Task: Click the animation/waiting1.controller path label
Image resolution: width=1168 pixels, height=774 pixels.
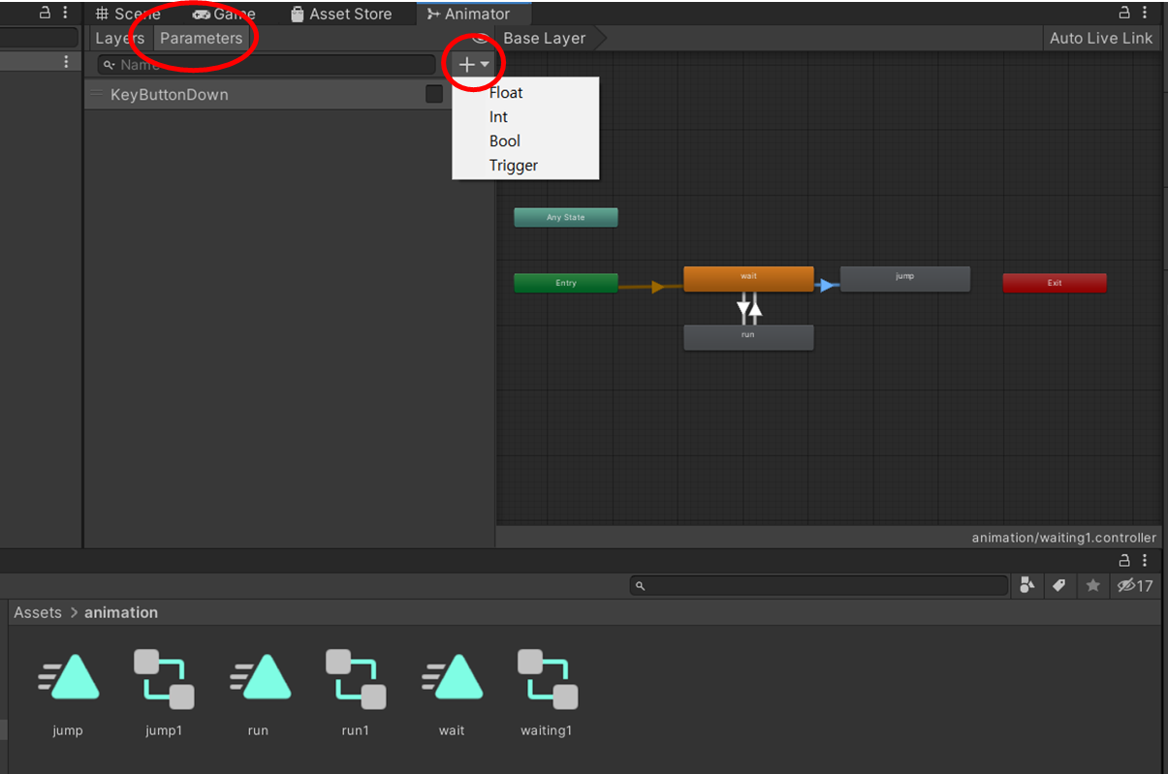Action: pos(1064,538)
